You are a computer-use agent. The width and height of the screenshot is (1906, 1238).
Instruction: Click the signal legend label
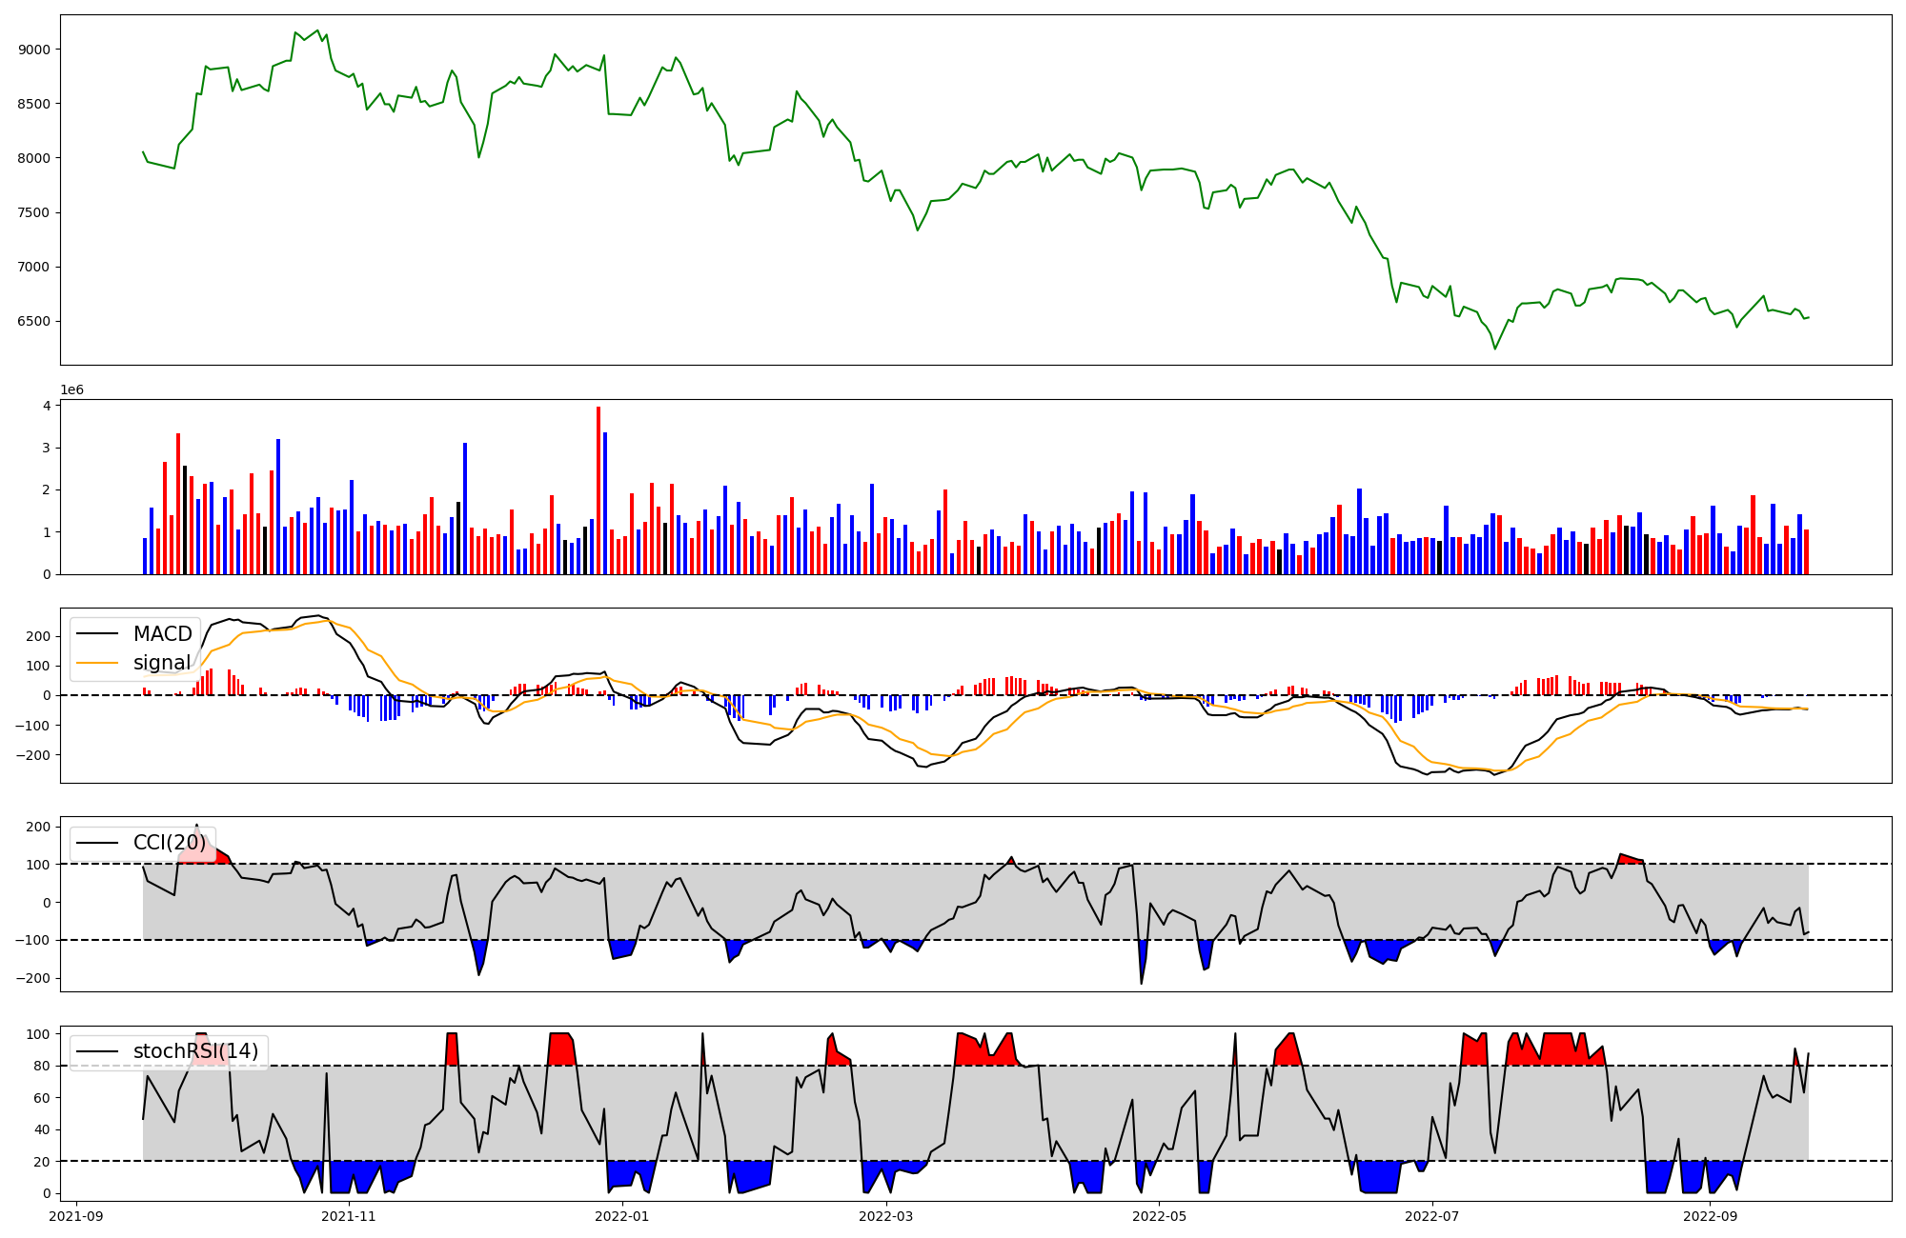tap(161, 663)
